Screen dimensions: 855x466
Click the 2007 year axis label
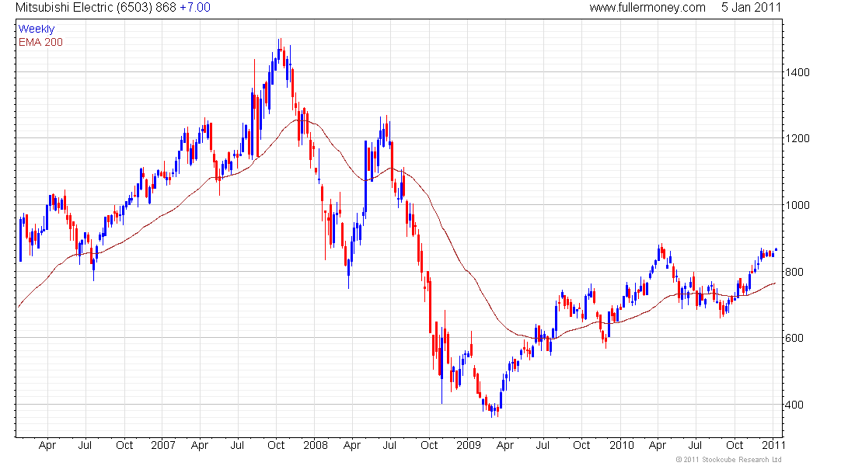tap(163, 445)
